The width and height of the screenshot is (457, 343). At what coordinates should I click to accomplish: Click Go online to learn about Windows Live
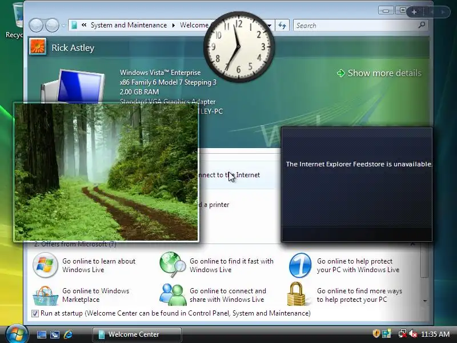click(x=99, y=265)
